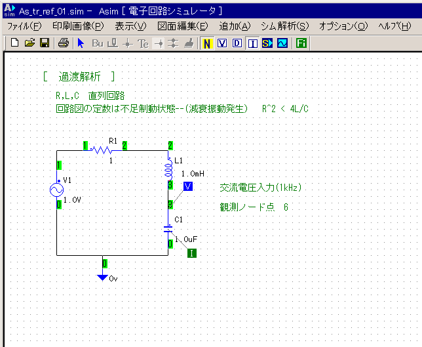Screen dimensions: 422x347
Task: Select capacitor C1 symbol
Action: [x=168, y=230]
